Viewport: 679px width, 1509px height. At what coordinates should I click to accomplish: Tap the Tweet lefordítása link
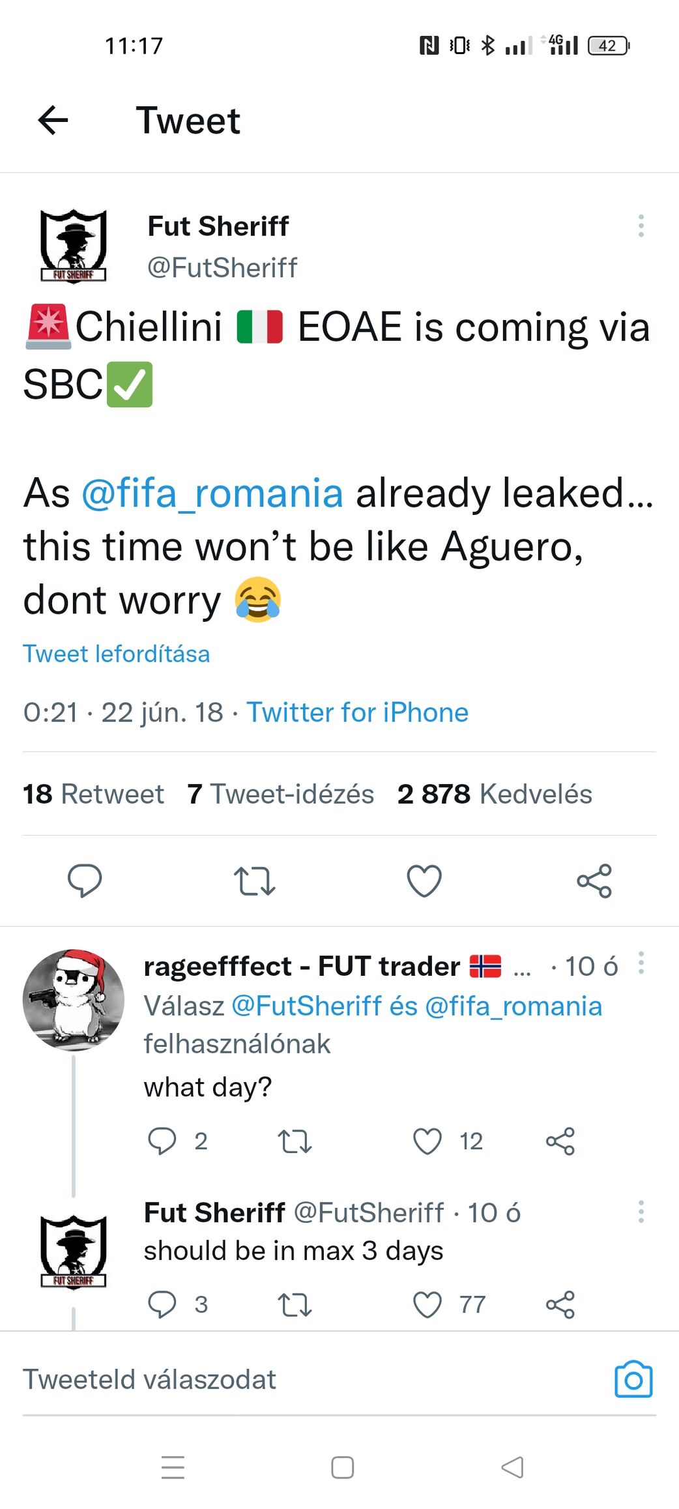[x=117, y=654]
